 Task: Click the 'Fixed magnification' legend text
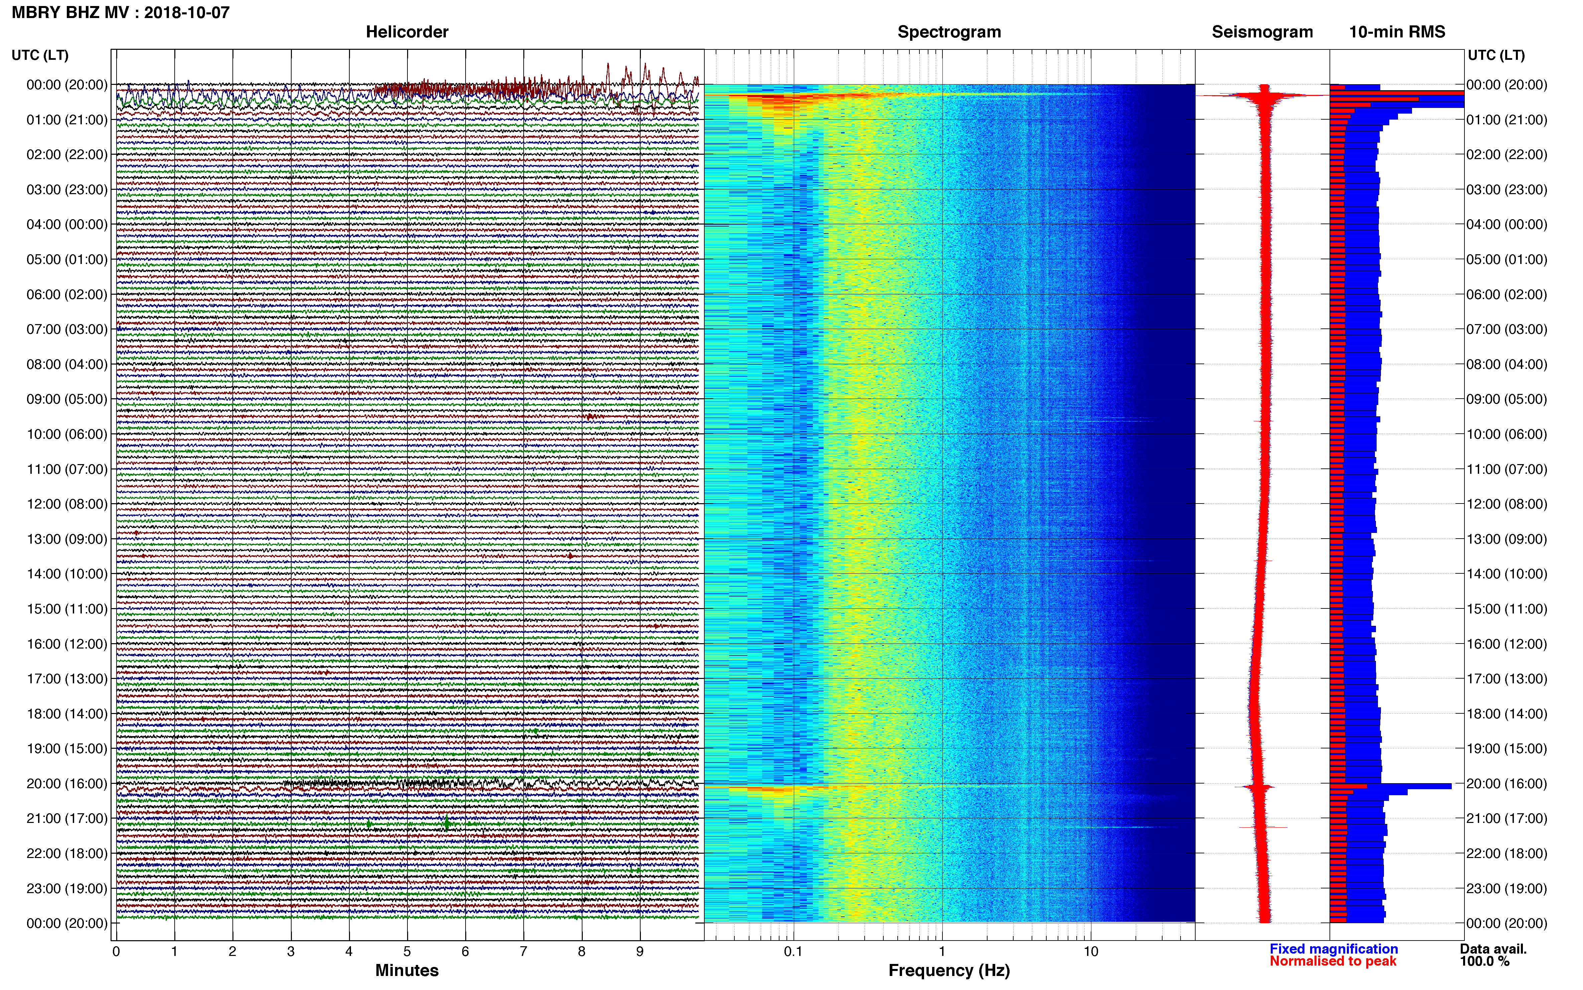tap(1334, 949)
